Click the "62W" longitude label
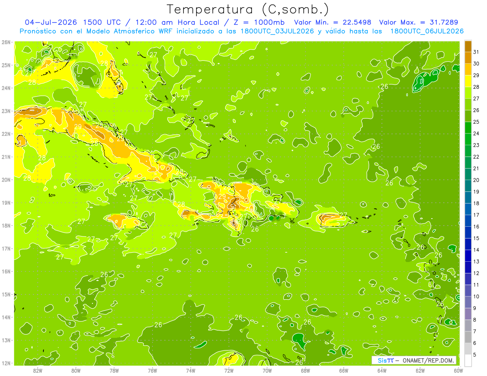This screenshot has height=376, width=487. coord(420,370)
